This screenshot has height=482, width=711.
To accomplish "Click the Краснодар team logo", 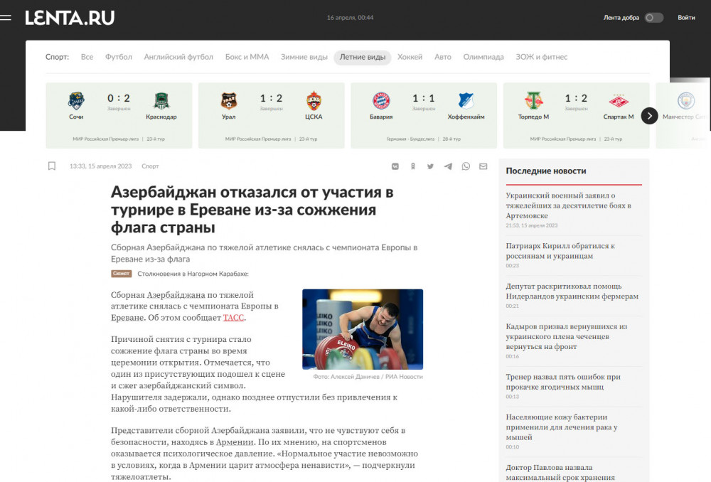I will pos(161,101).
